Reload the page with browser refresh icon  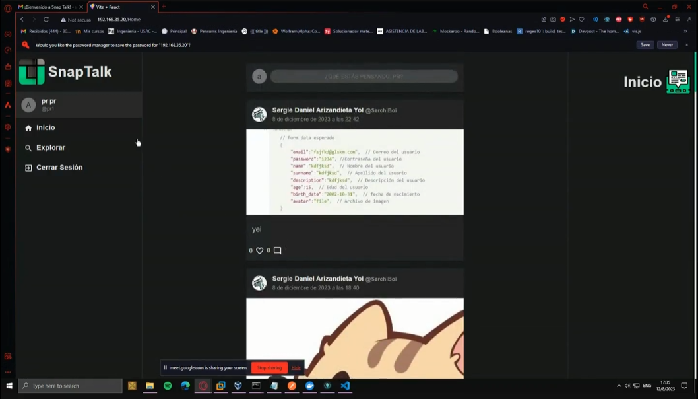pos(46,20)
